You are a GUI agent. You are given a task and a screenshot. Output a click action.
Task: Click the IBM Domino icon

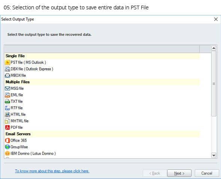click(x=7, y=153)
